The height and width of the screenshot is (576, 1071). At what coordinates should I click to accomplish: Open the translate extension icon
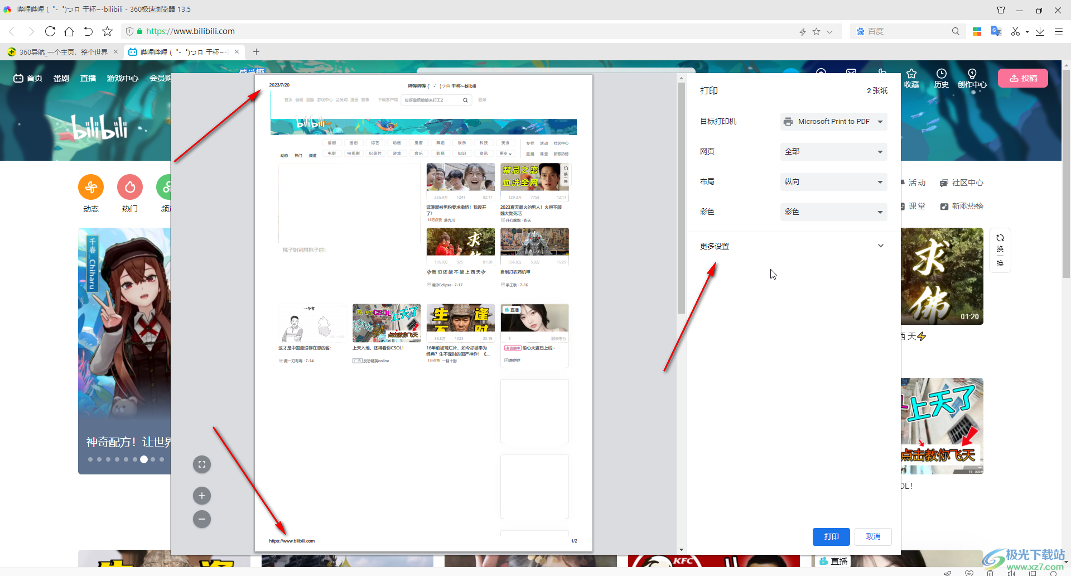pos(996,31)
